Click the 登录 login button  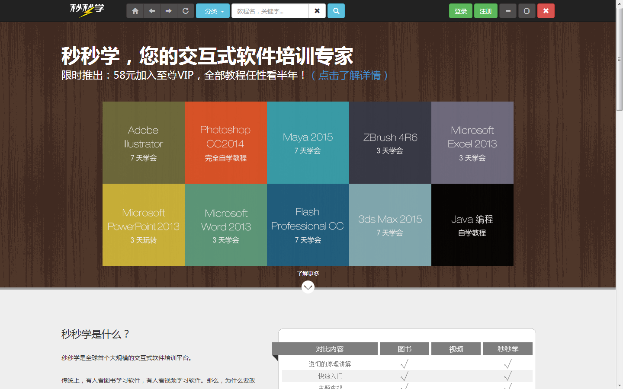[x=460, y=10]
